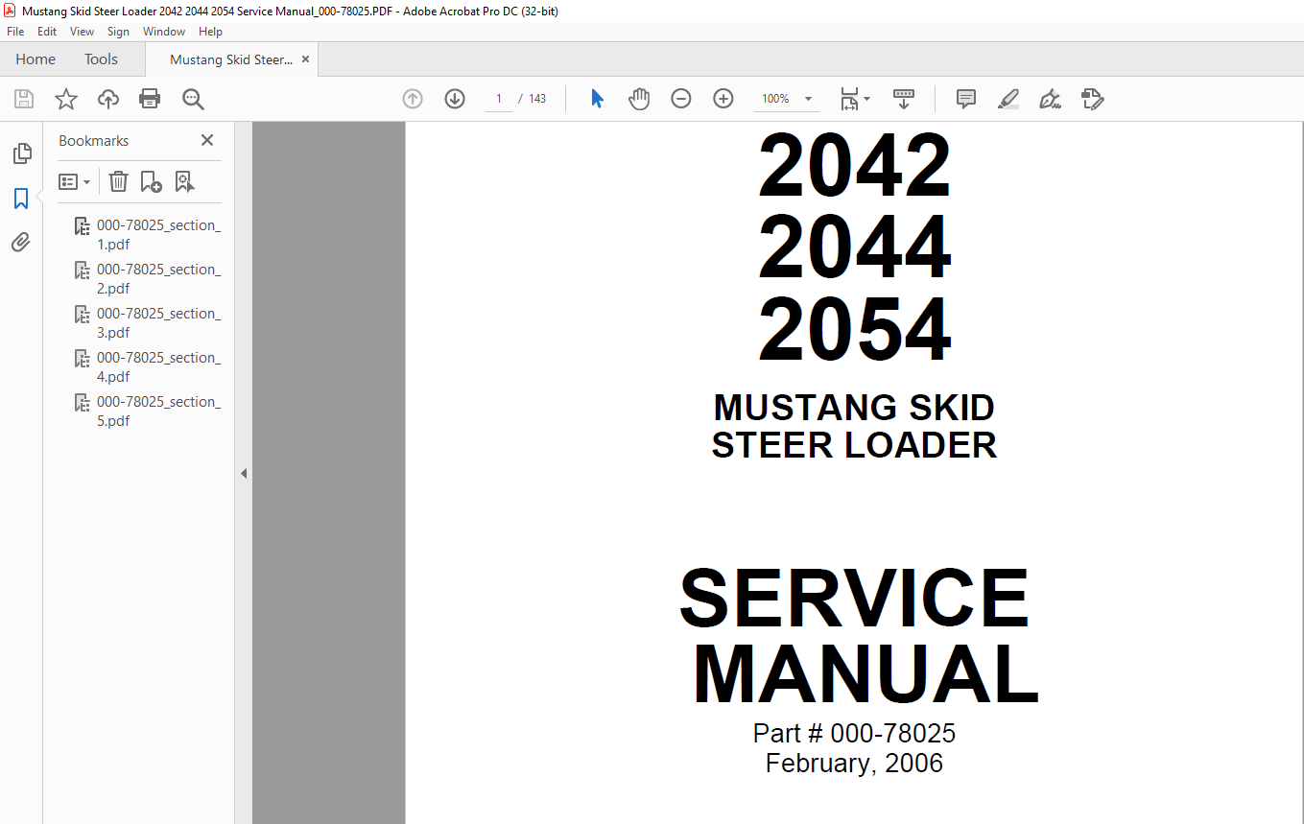Click the current page number field
Image resolution: width=1304 pixels, height=824 pixels.
(499, 99)
